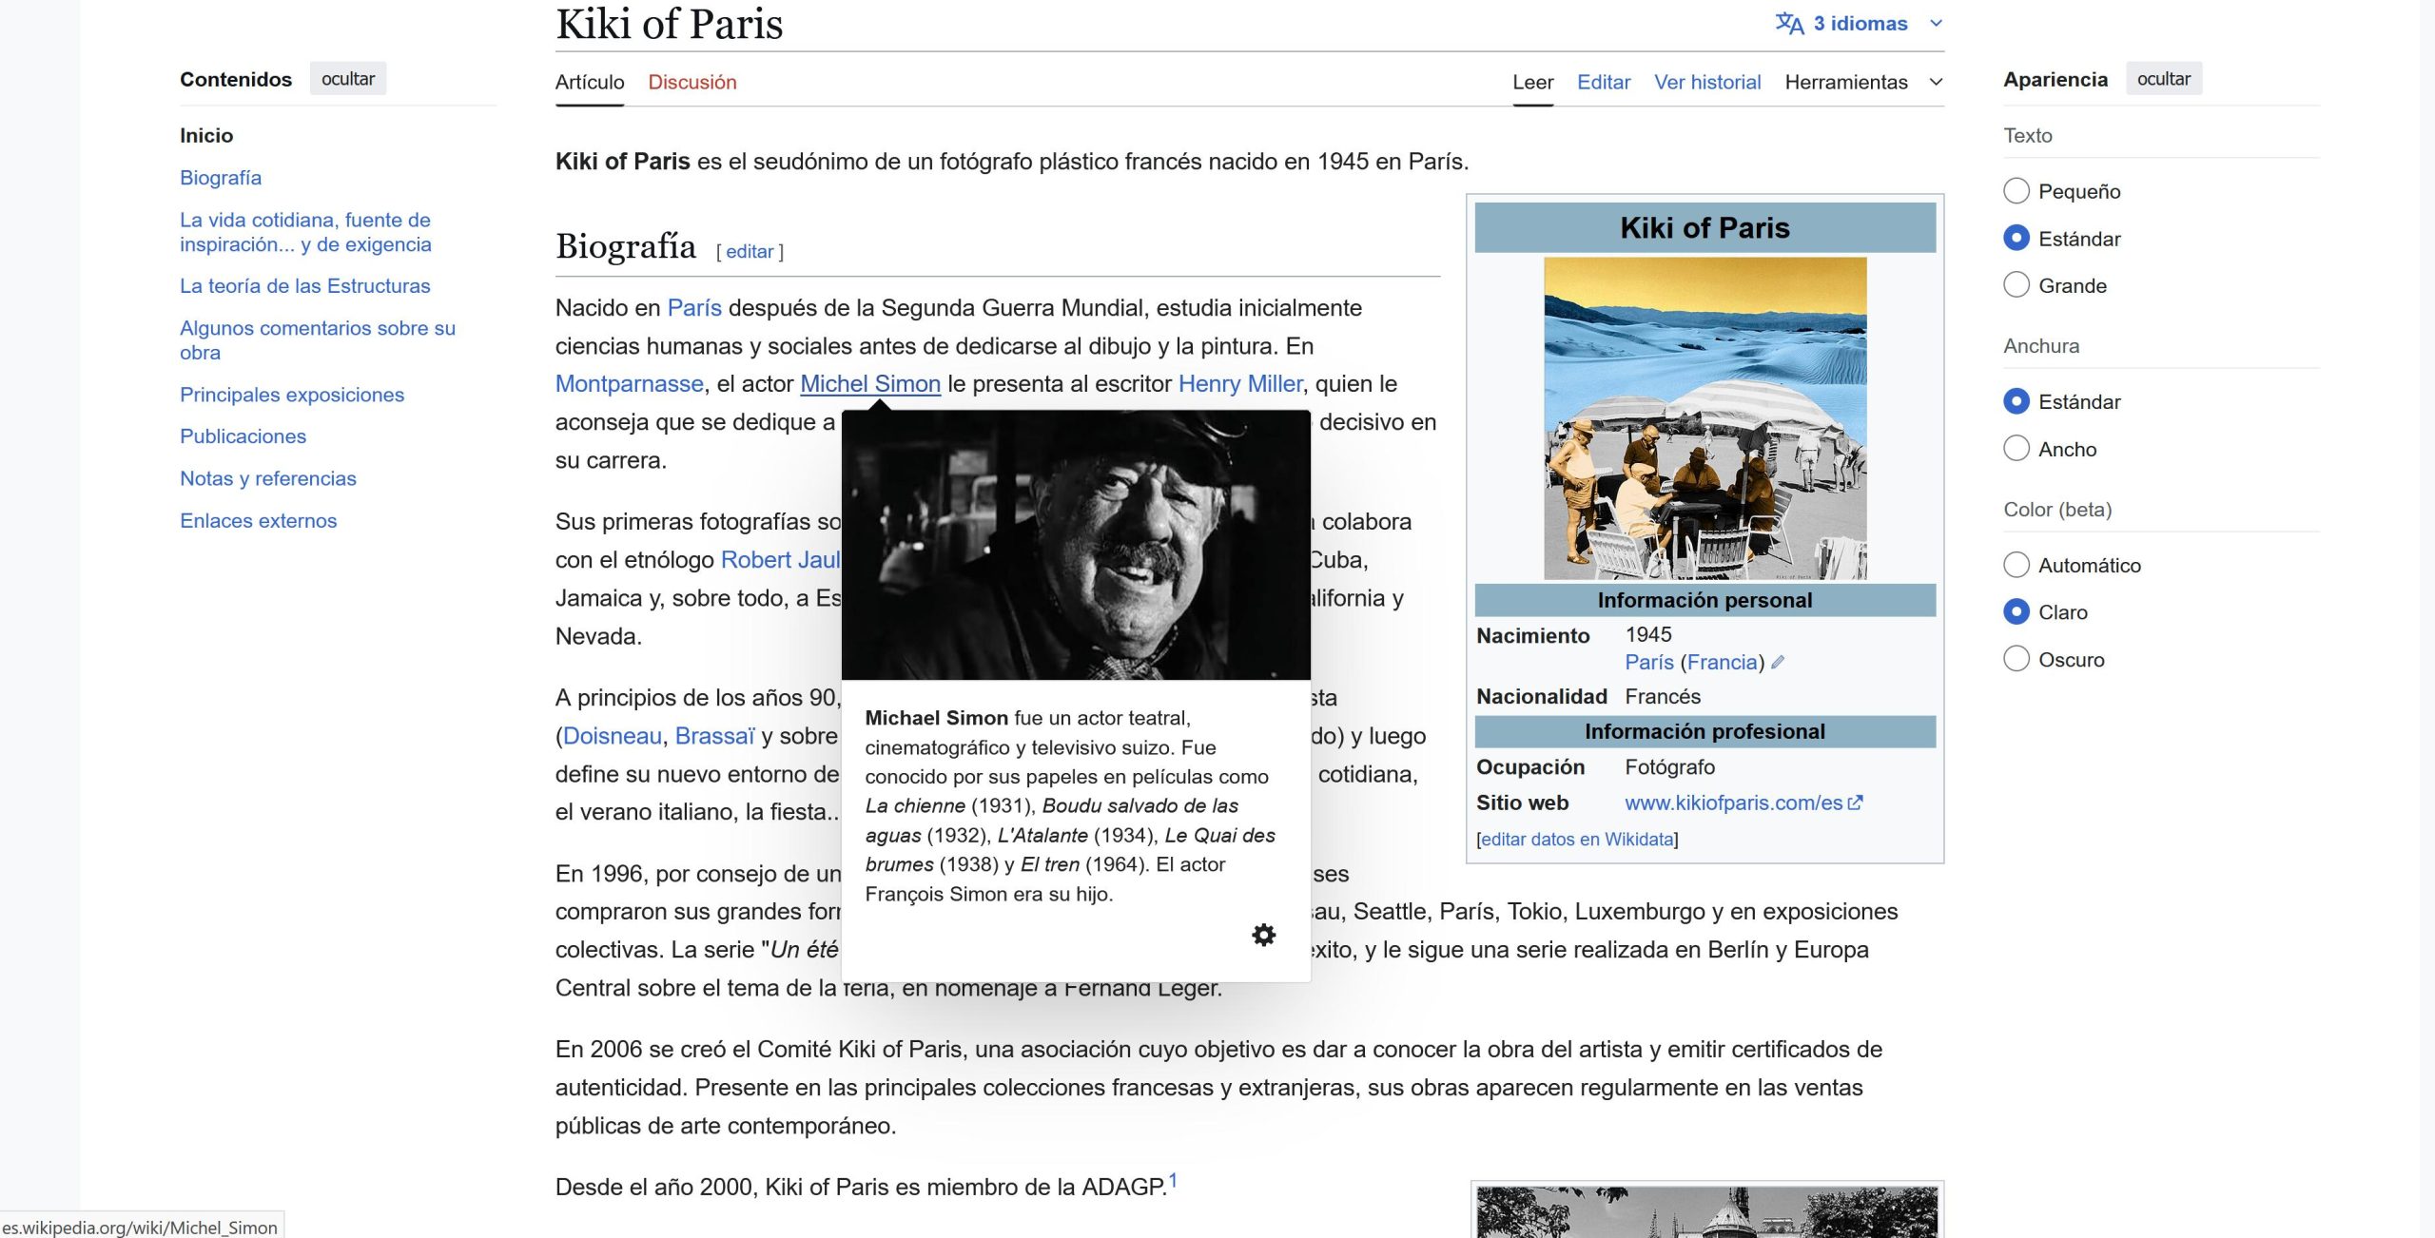Jump to Principales exposiciones section

[292, 395]
